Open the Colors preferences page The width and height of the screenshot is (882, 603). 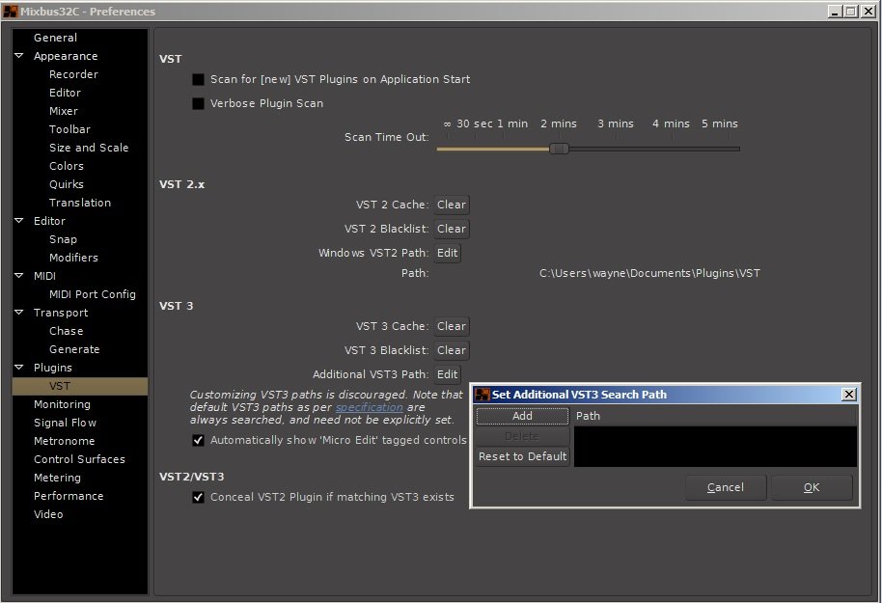pyautogui.click(x=66, y=166)
